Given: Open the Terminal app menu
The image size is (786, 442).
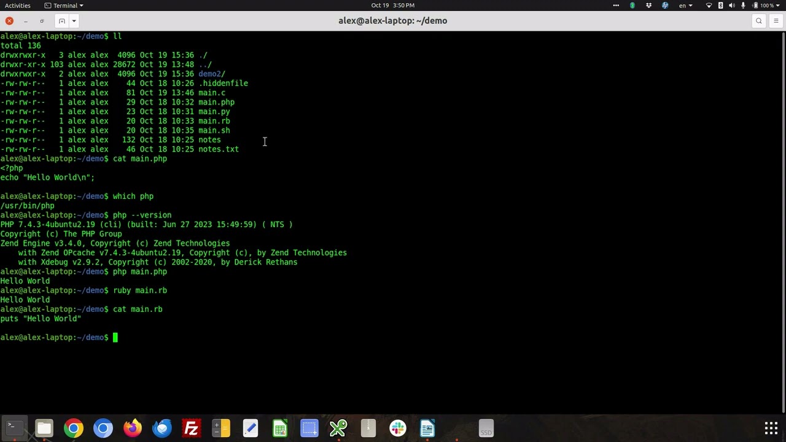Looking at the screenshot, I should 64,6.
